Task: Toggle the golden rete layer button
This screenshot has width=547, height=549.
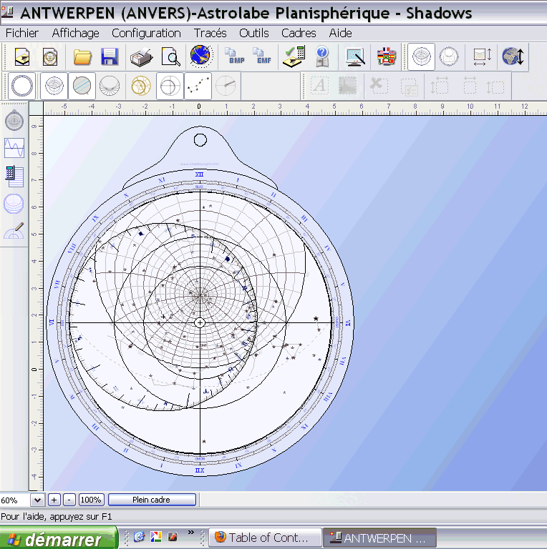Action: point(141,86)
